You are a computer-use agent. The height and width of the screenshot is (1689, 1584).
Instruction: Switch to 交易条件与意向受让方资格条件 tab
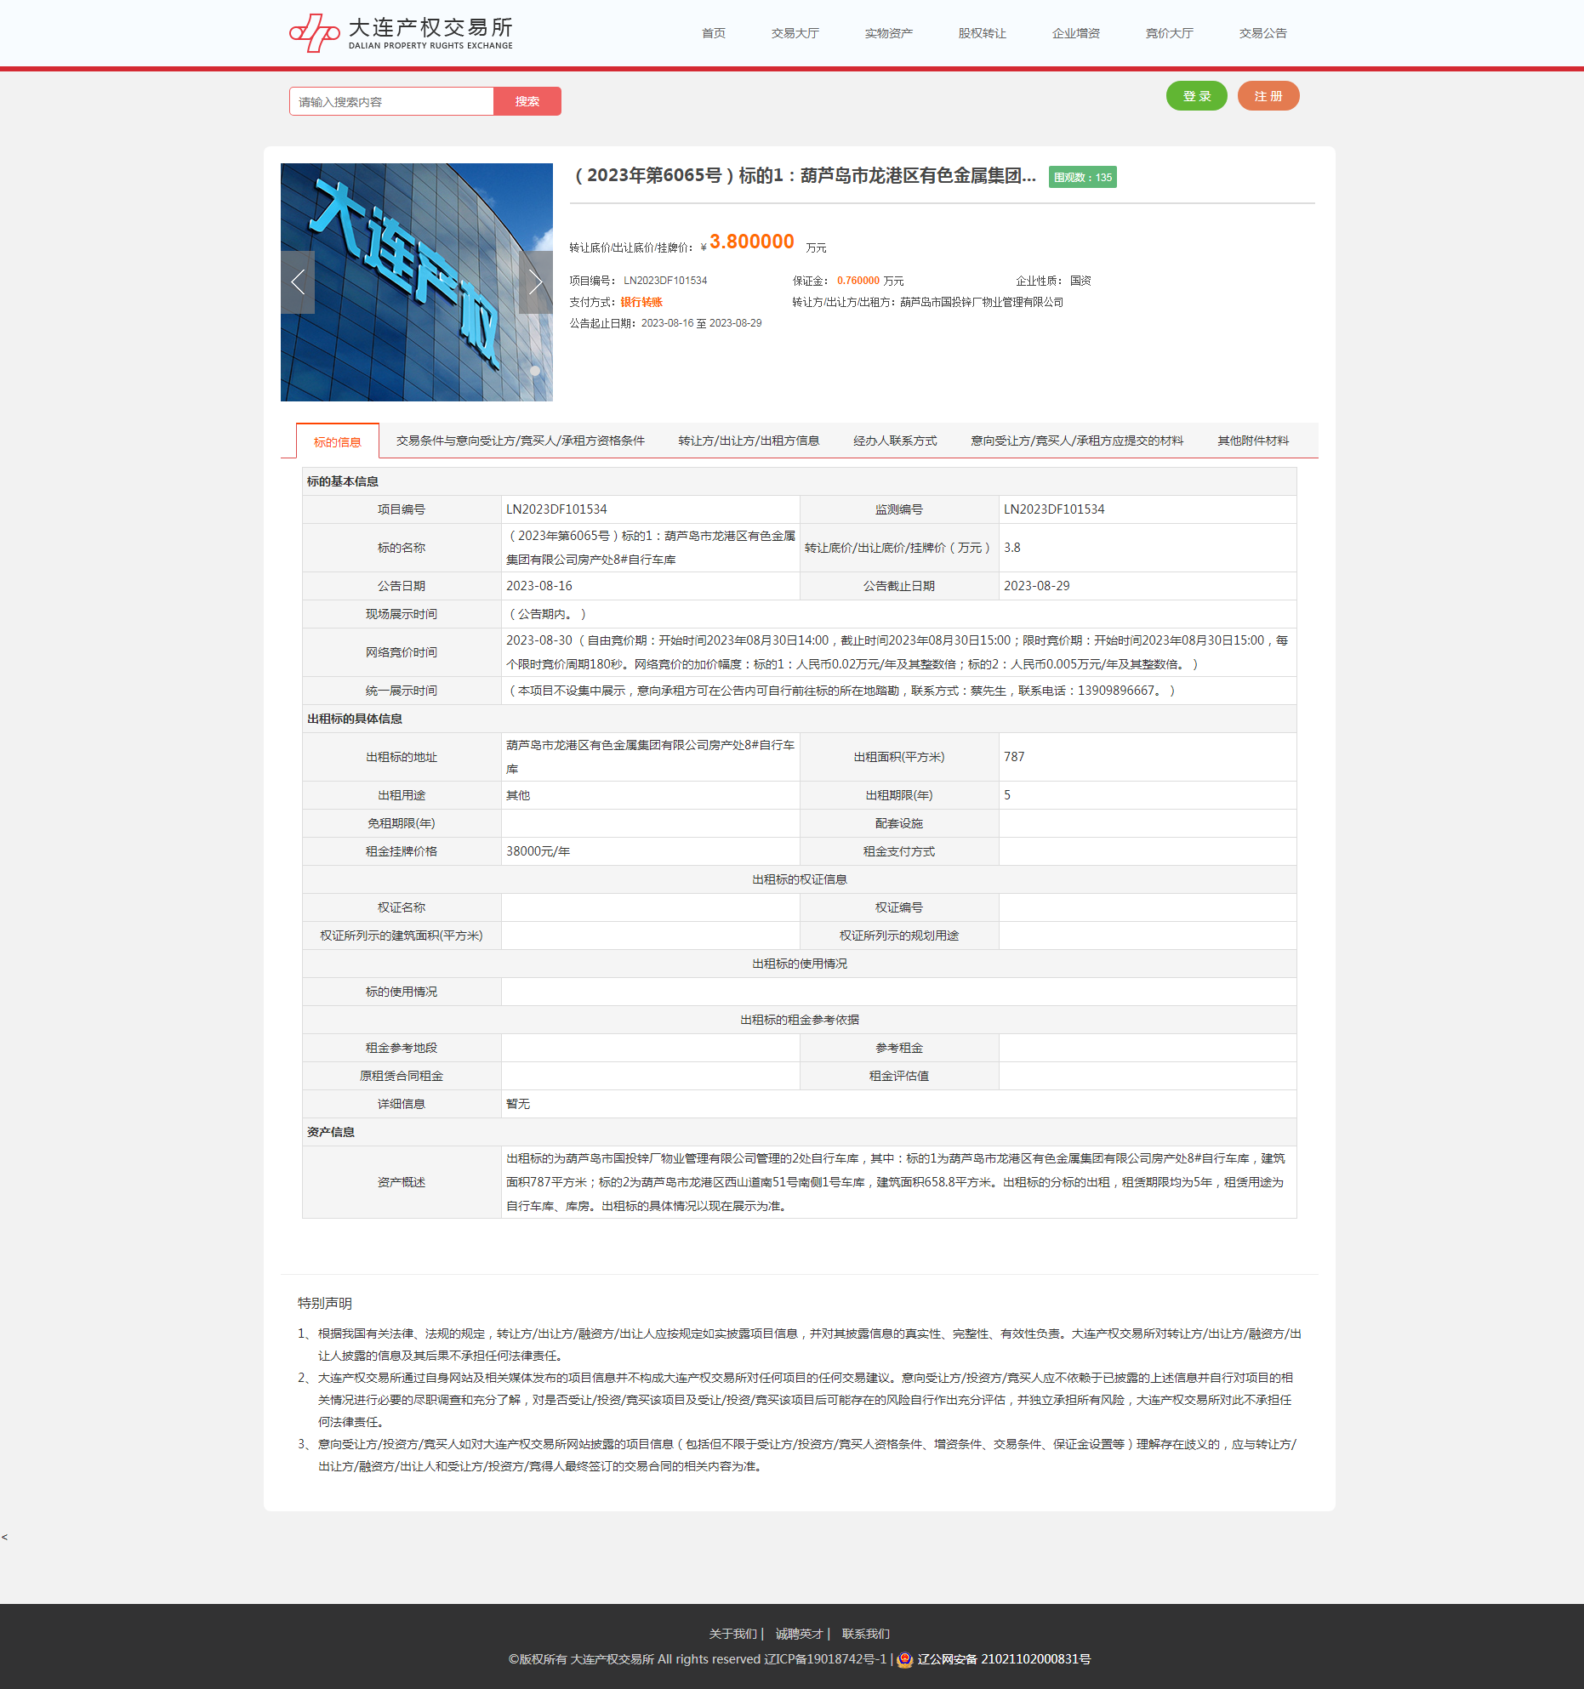pos(521,441)
